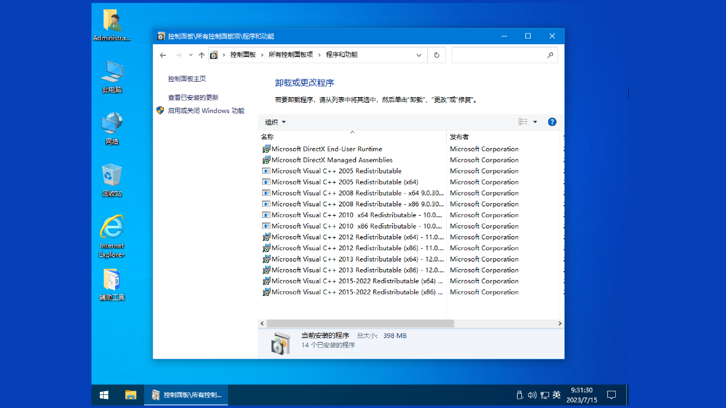Change the list view using the view icon
Image resolution: width=726 pixels, height=408 pixels.
(523, 122)
